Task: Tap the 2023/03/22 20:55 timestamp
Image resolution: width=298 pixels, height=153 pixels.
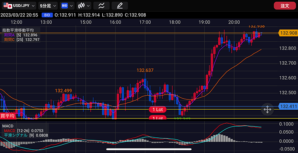Action: (x=19, y=15)
